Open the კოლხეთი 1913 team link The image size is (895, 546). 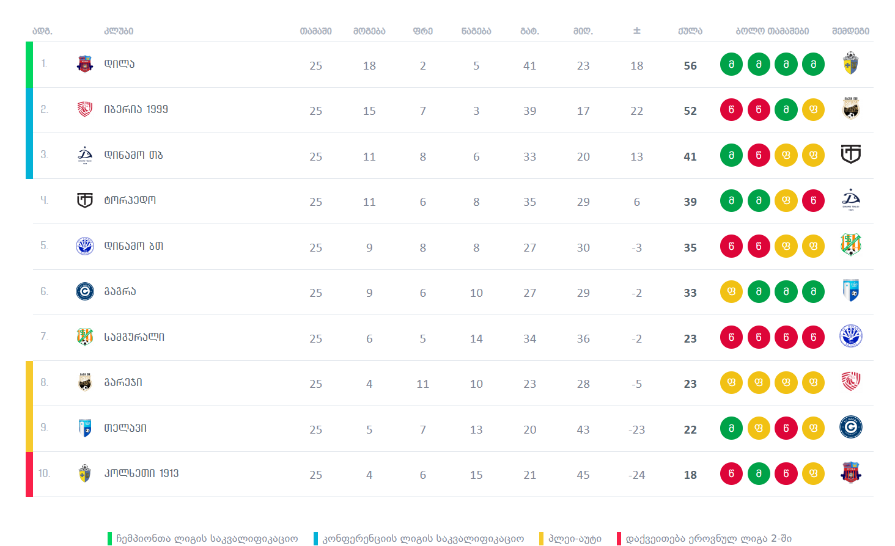click(141, 473)
